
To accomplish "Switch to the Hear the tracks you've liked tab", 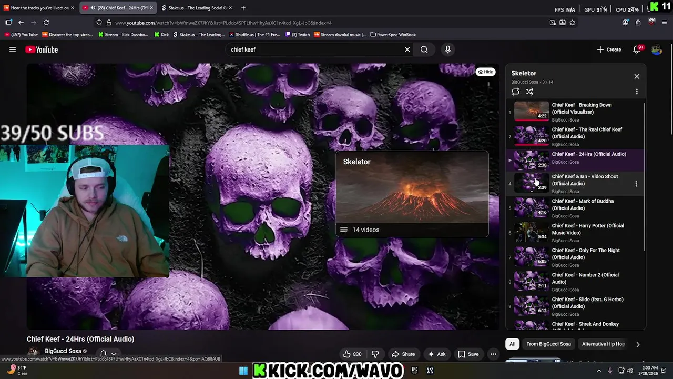I will pos(39,8).
